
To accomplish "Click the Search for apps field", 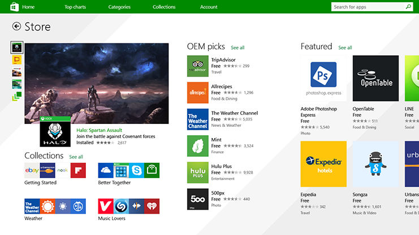I will pyautogui.click(x=368, y=7).
